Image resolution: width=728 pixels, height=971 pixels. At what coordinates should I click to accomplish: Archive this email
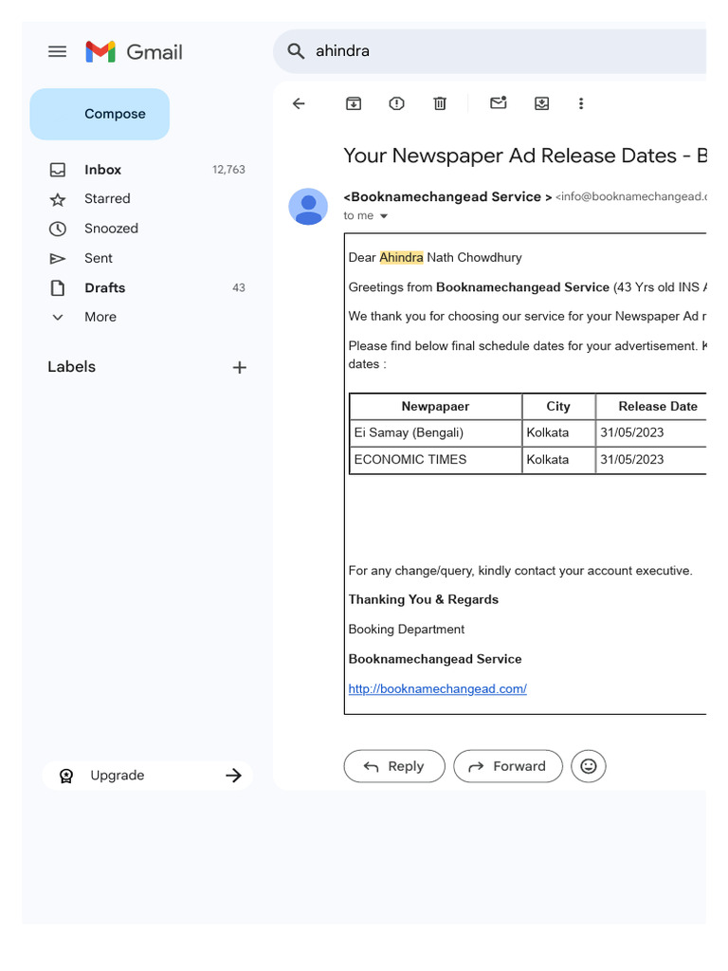coord(354,103)
